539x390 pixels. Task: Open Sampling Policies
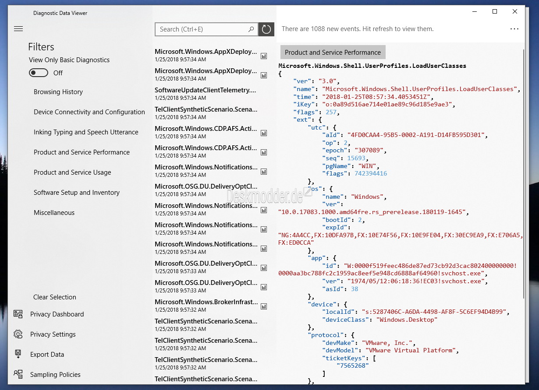pyautogui.click(x=55, y=375)
